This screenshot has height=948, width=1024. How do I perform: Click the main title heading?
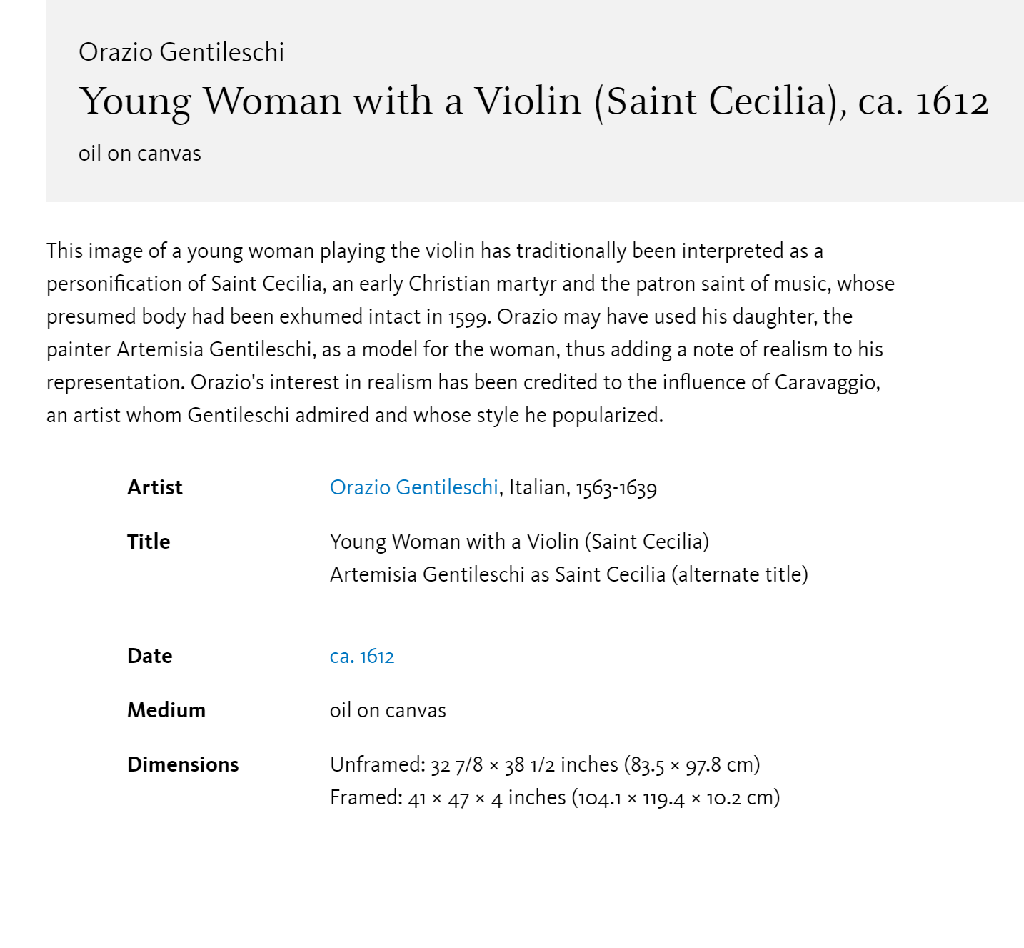click(533, 101)
